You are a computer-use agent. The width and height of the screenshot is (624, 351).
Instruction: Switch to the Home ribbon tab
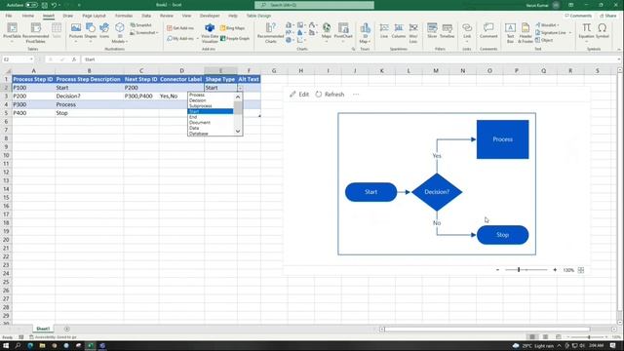pos(28,16)
